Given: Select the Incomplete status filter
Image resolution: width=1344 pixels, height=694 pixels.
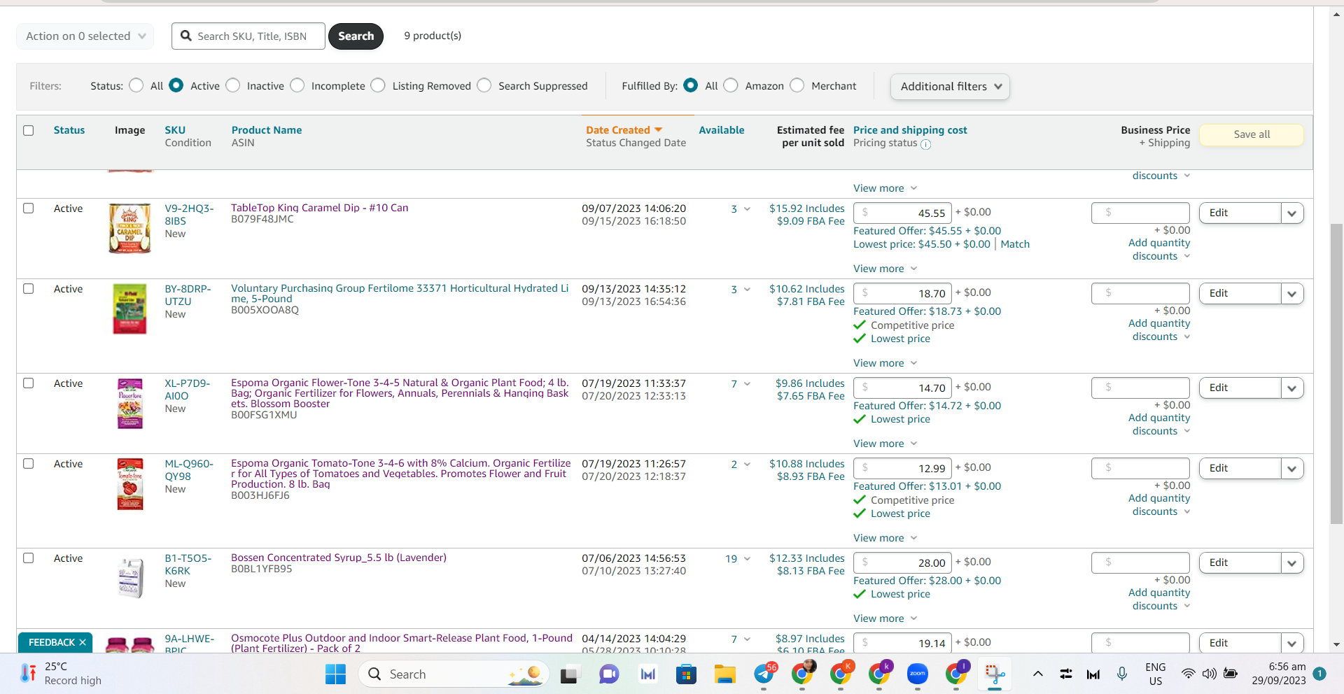Looking at the screenshot, I should [x=297, y=85].
